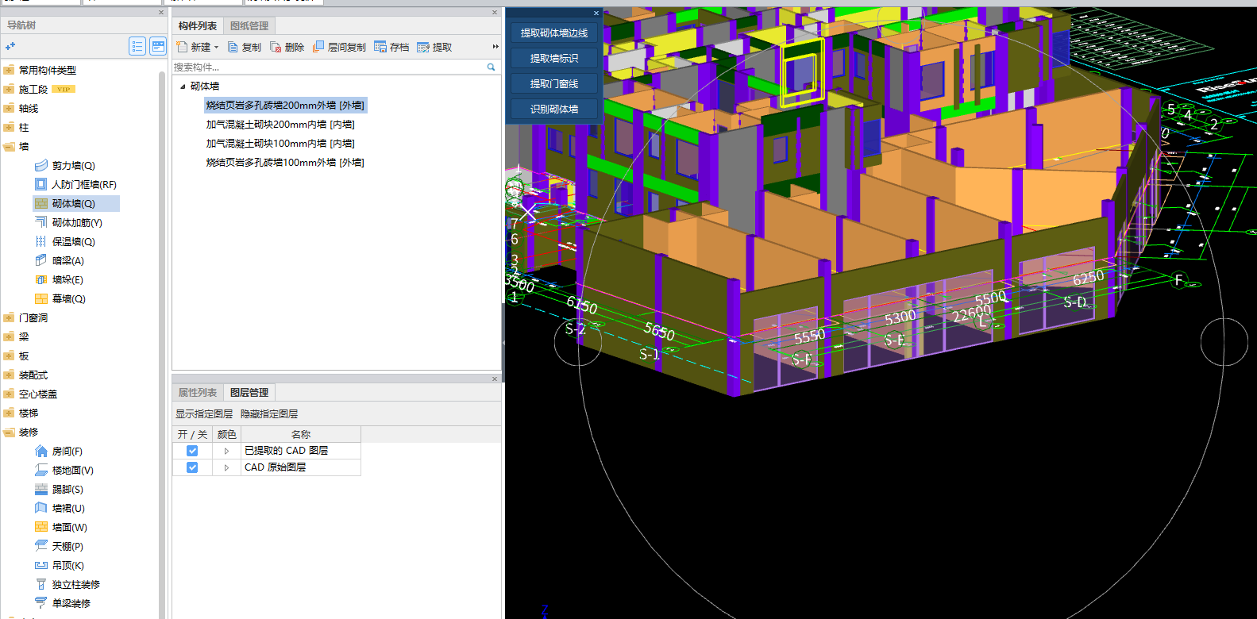
Task: Select the 保温墙(Q) insulation wall icon
Action: (x=41, y=241)
